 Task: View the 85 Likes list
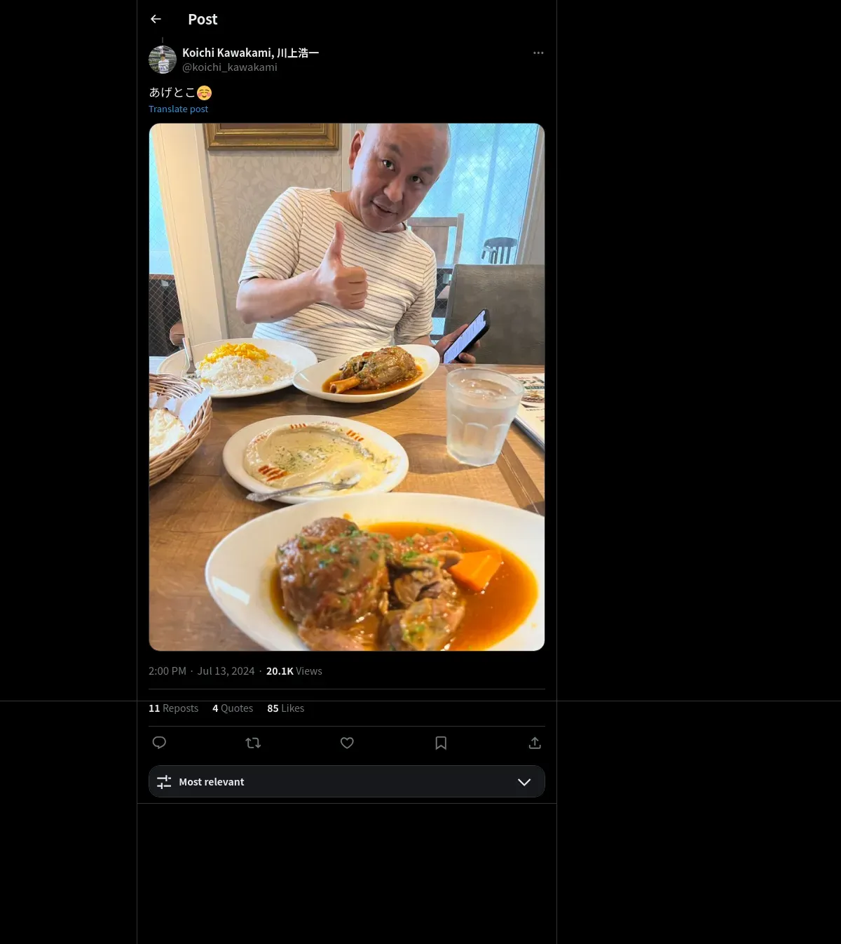(x=285, y=708)
